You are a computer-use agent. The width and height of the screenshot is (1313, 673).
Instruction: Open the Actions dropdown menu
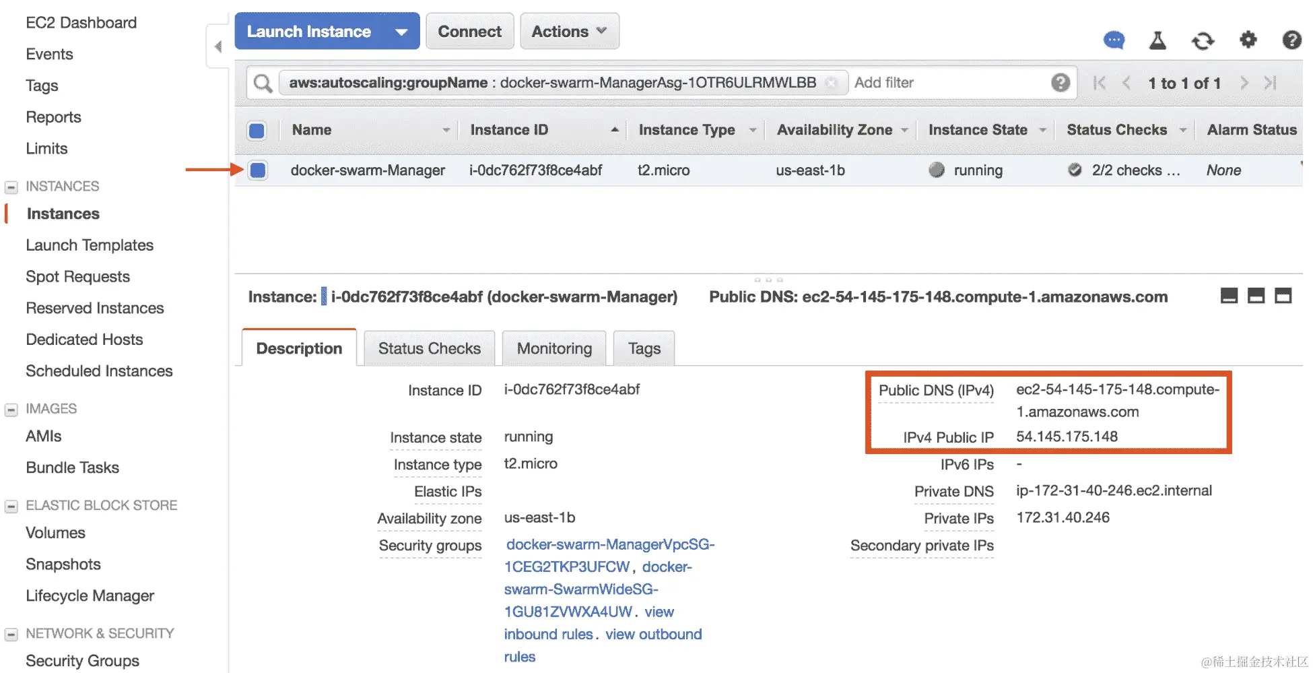tap(569, 32)
